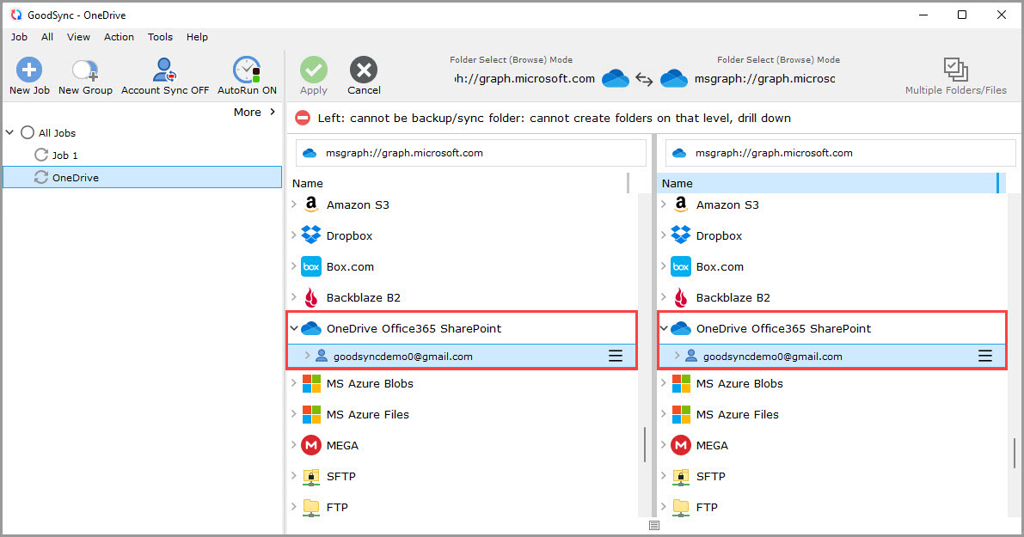Collapse the All Jobs tree chevron
1024x537 pixels.
click(9, 132)
